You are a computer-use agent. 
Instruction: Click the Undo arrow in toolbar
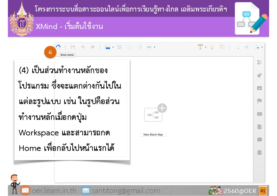(x=83, y=47)
